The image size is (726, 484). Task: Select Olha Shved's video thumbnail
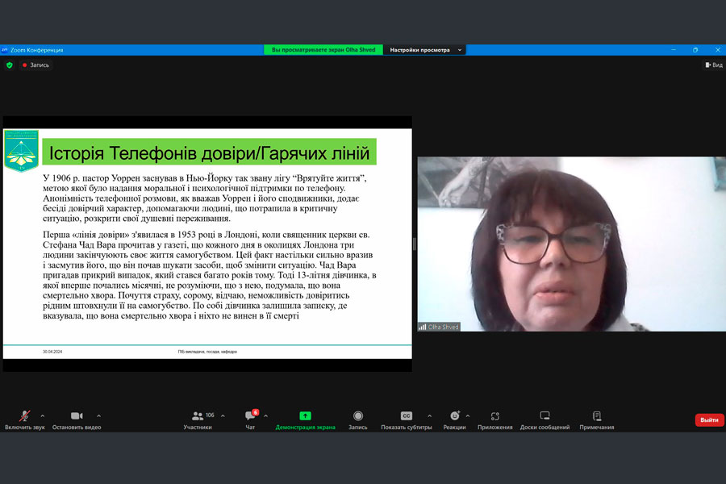pyautogui.click(x=571, y=244)
